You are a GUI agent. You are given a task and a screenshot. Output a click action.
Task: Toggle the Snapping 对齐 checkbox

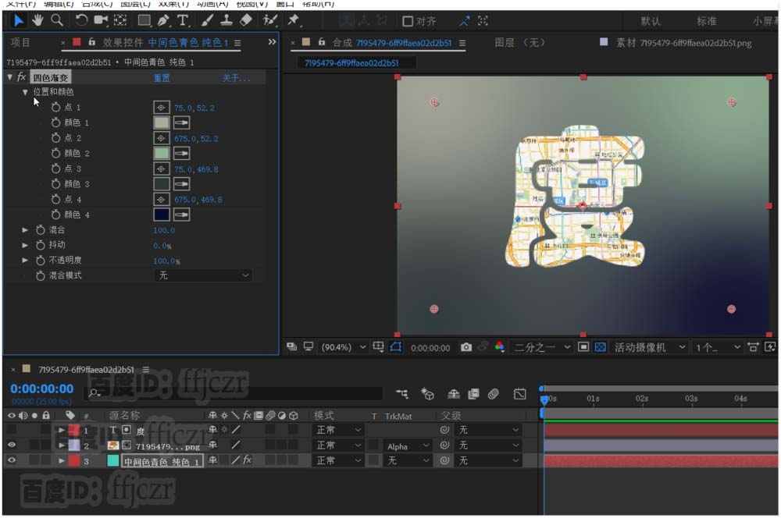coord(408,21)
